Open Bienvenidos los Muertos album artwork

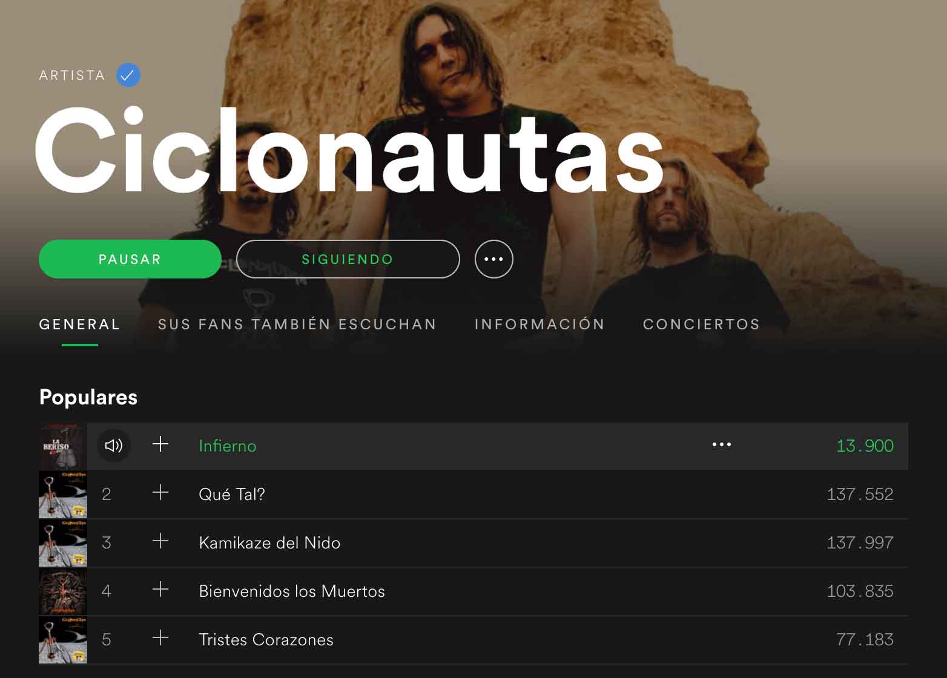point(63,592)
